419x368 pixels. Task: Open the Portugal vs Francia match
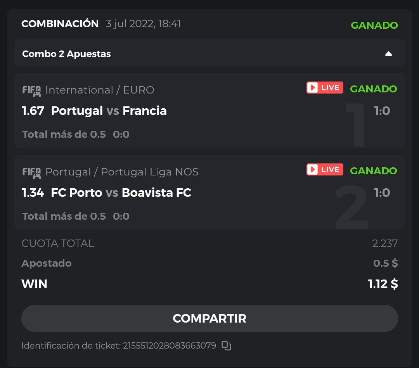click(109, 111)
